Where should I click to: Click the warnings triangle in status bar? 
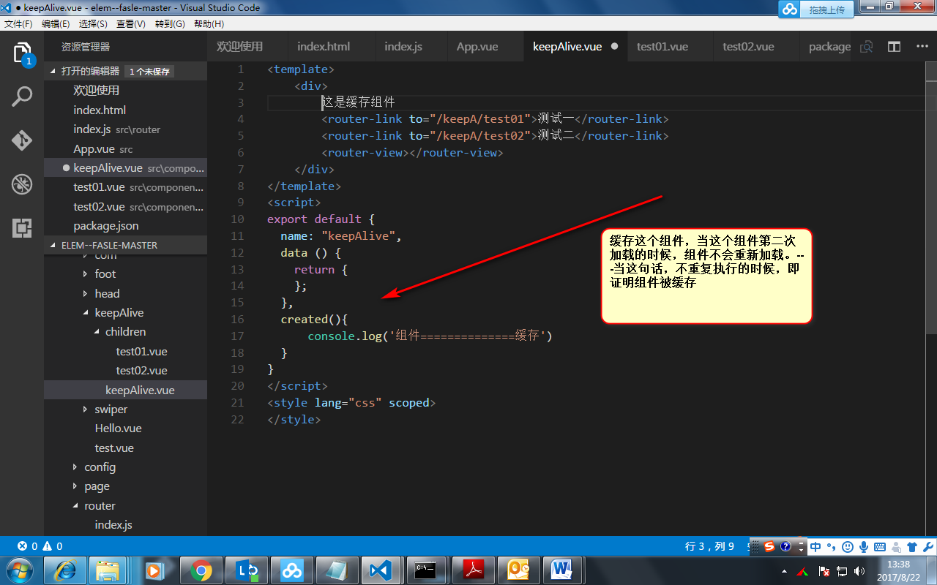47,546
